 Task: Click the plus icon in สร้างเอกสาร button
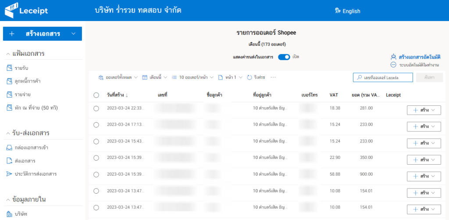[x=12, y=34]
